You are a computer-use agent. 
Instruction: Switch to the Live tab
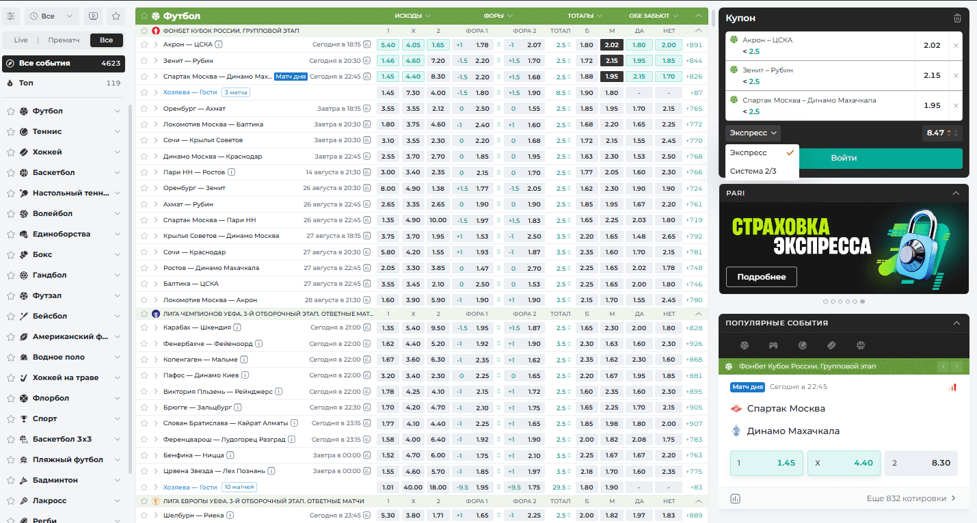point(21,40)
